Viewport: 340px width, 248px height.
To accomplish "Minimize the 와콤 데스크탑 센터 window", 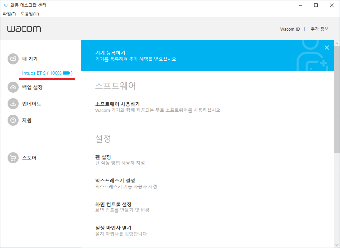I will (x=300, y=5).
